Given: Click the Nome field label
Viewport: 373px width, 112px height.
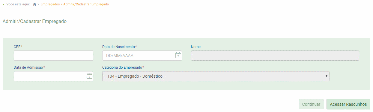Looking at the screenshot, I should [x=196, y=47].
